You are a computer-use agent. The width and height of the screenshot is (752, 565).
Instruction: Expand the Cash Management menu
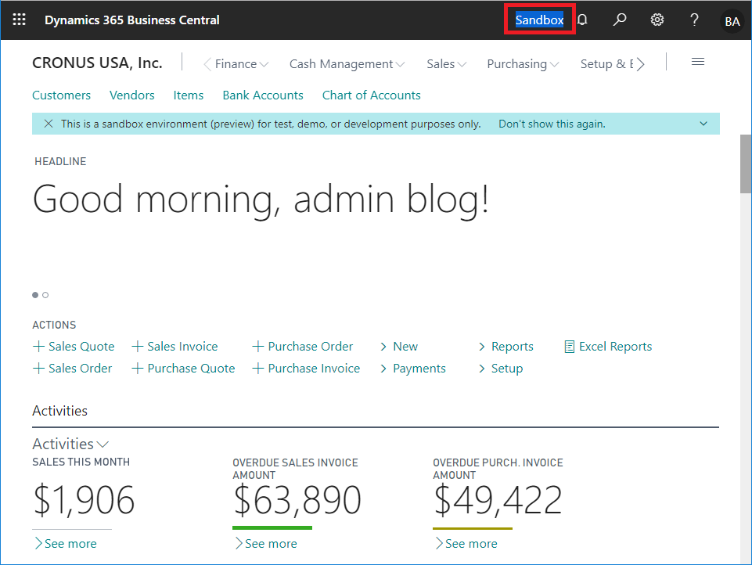coord(347,64)
